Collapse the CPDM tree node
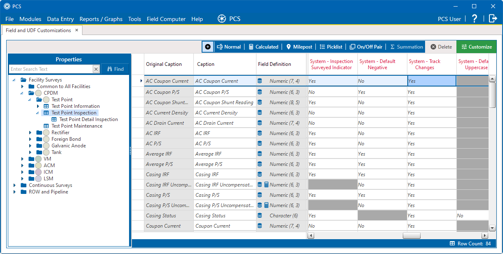 (23, 93)
